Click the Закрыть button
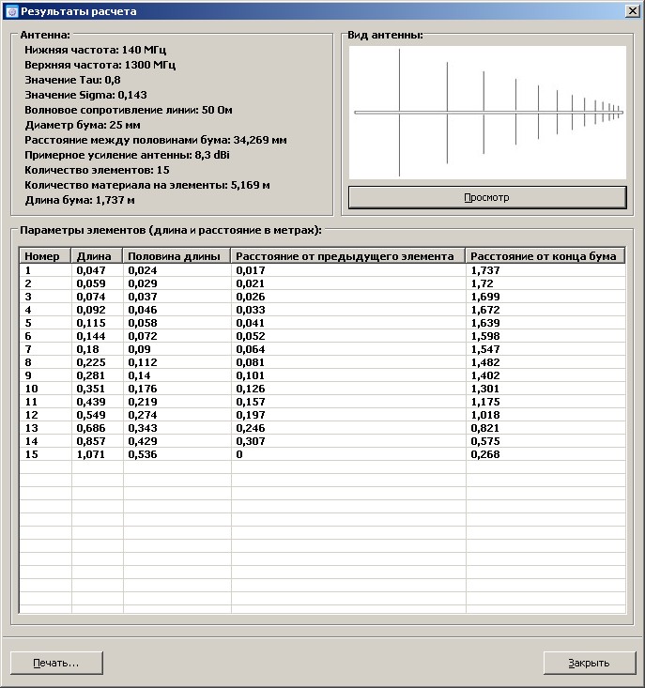645x688 pixels. 590,663
